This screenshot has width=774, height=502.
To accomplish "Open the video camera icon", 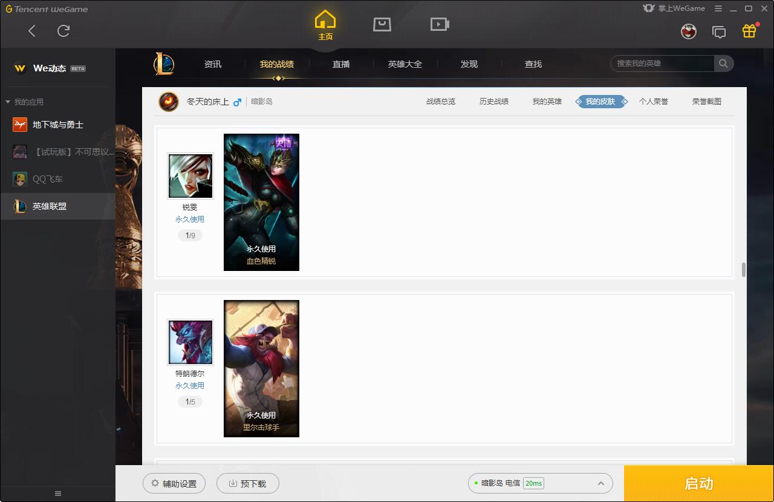I will 440,24.
